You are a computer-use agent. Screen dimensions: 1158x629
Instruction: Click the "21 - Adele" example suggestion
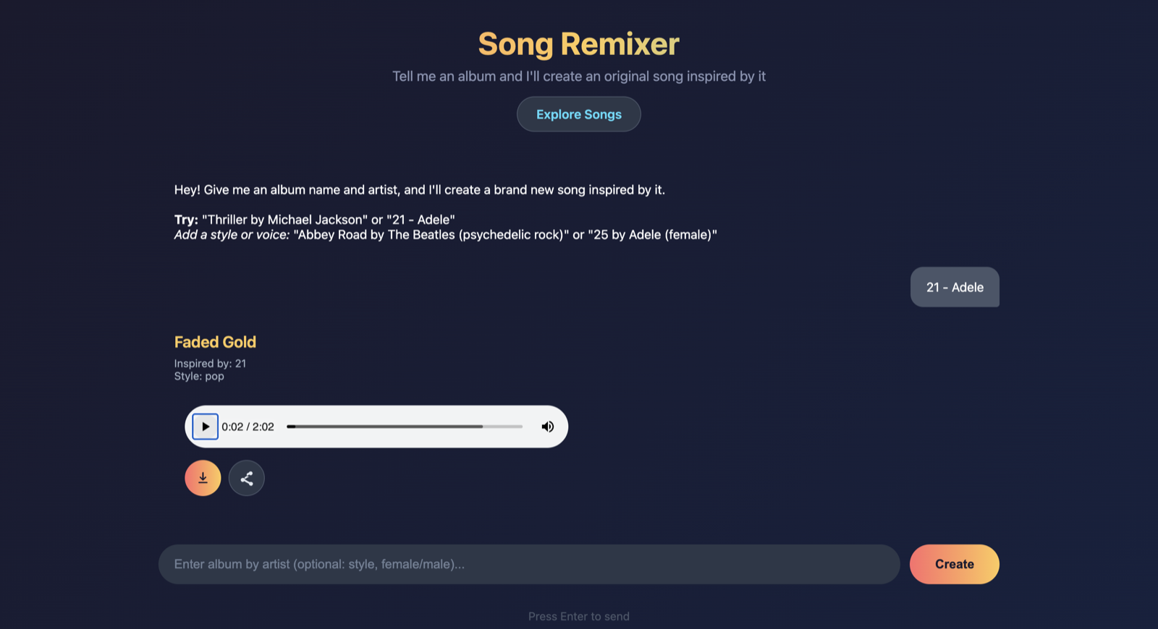pos(418,219)
